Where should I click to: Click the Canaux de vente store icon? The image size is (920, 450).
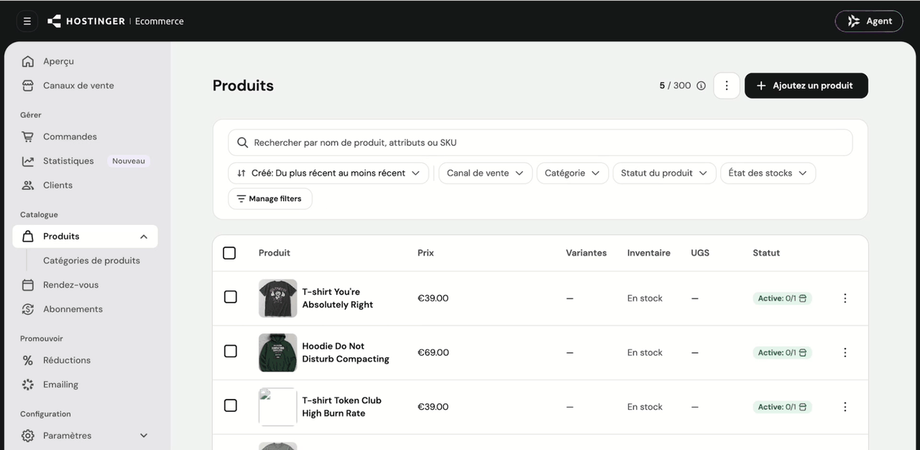tap(28, 86)
